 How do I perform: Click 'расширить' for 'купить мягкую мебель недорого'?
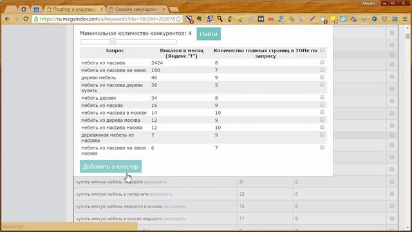point(155,182)
